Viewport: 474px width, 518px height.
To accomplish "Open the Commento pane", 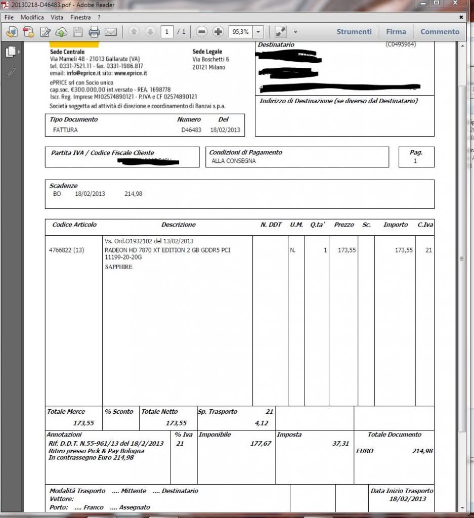I will (440, 31).
